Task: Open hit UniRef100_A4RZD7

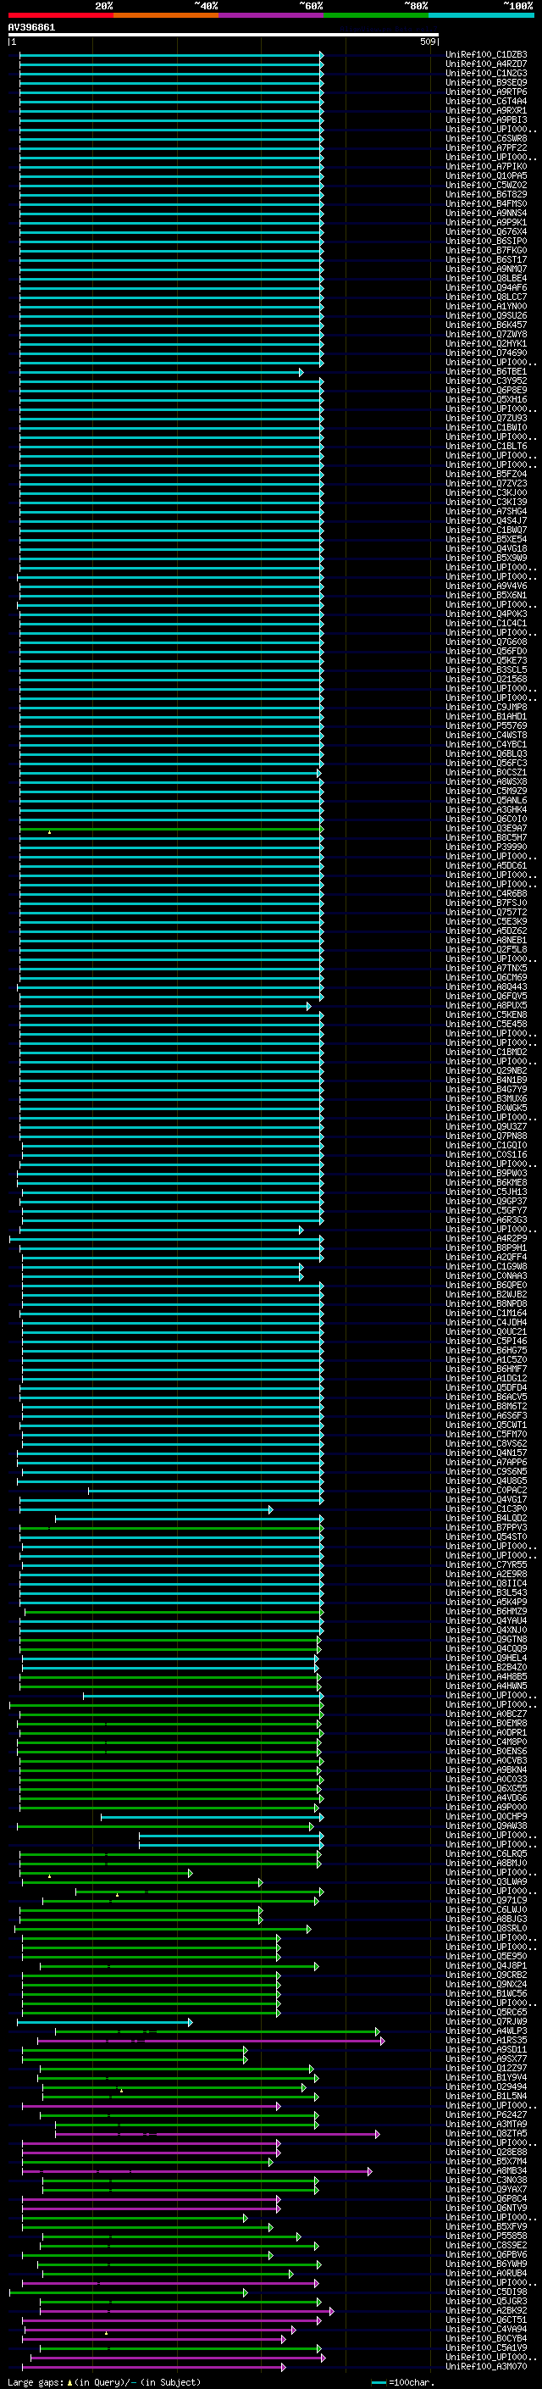Action: tap(486, 64)
